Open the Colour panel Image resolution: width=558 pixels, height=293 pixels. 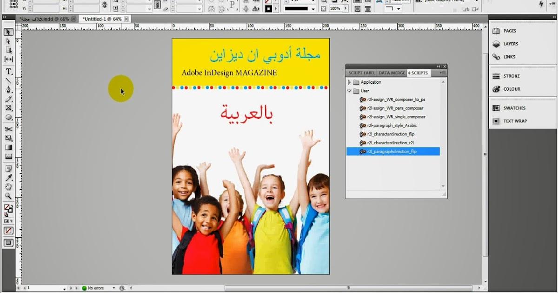(511, 89)
